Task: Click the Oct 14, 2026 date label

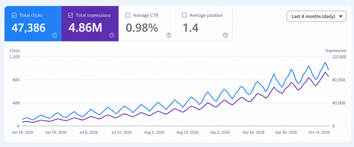Action: pyautogui.click(x=320, y=132)
